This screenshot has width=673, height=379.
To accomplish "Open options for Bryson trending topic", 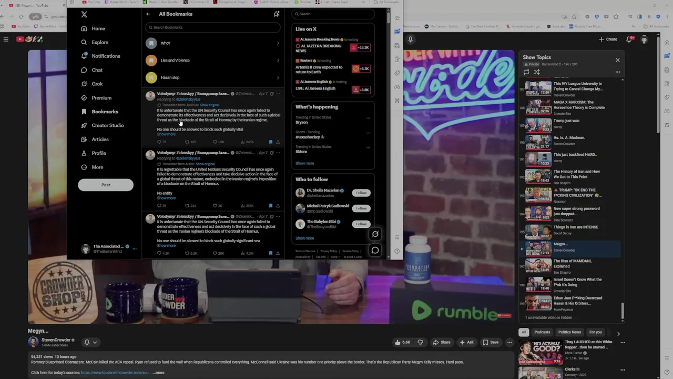I will click(368, 118).
